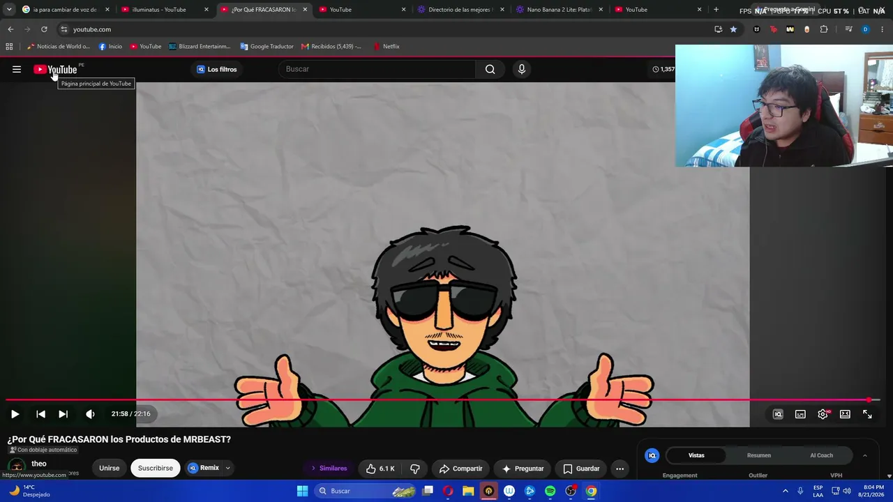
Task: Mute the video volume
Action: click(x=90, y=414)
